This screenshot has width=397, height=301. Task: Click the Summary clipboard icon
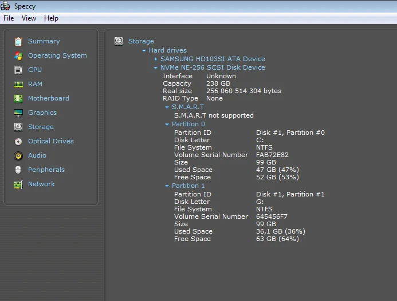pyautogui.click(x=18, y=42)
